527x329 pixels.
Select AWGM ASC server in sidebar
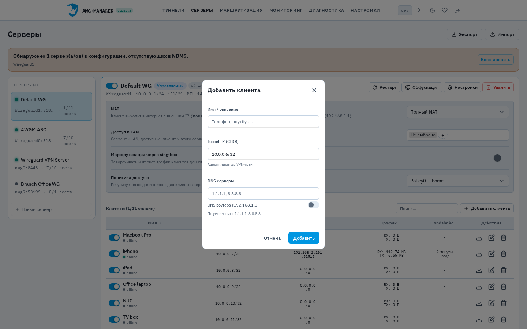pyautogui.click(x=52, y=136)
